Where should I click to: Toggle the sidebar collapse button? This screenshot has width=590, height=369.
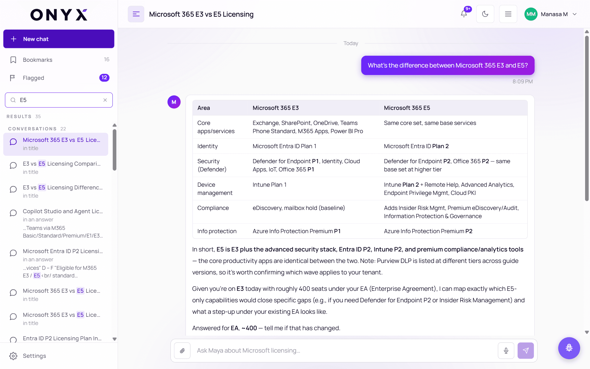pos(136,14)
